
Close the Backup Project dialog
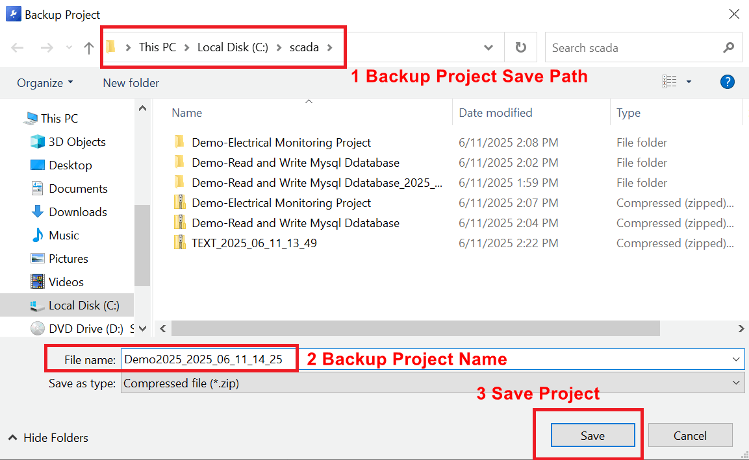point(734,14)
